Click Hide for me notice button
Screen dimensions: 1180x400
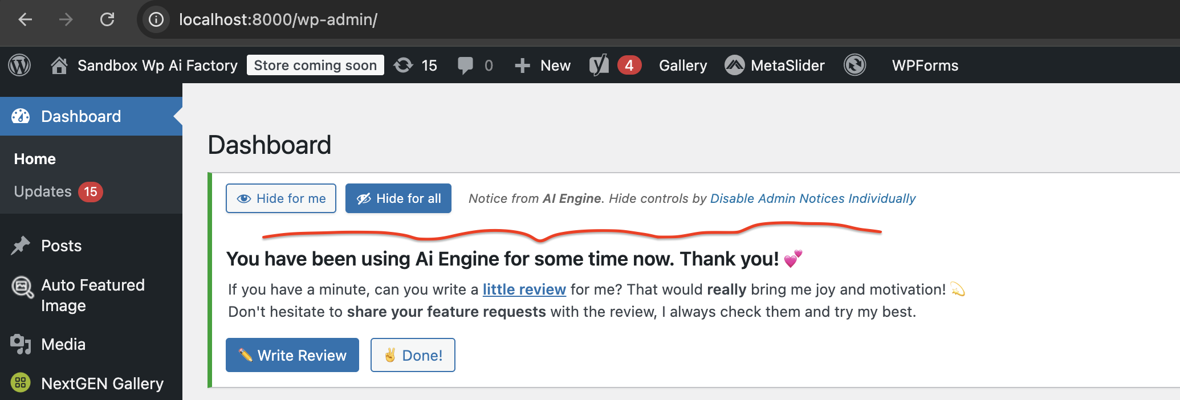[x=281, y=198]
